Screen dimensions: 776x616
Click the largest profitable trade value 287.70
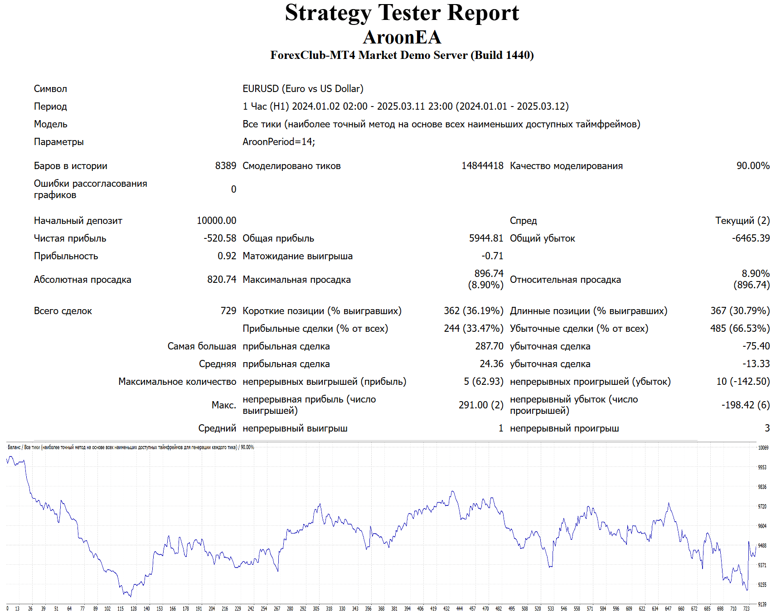[489, 346]
